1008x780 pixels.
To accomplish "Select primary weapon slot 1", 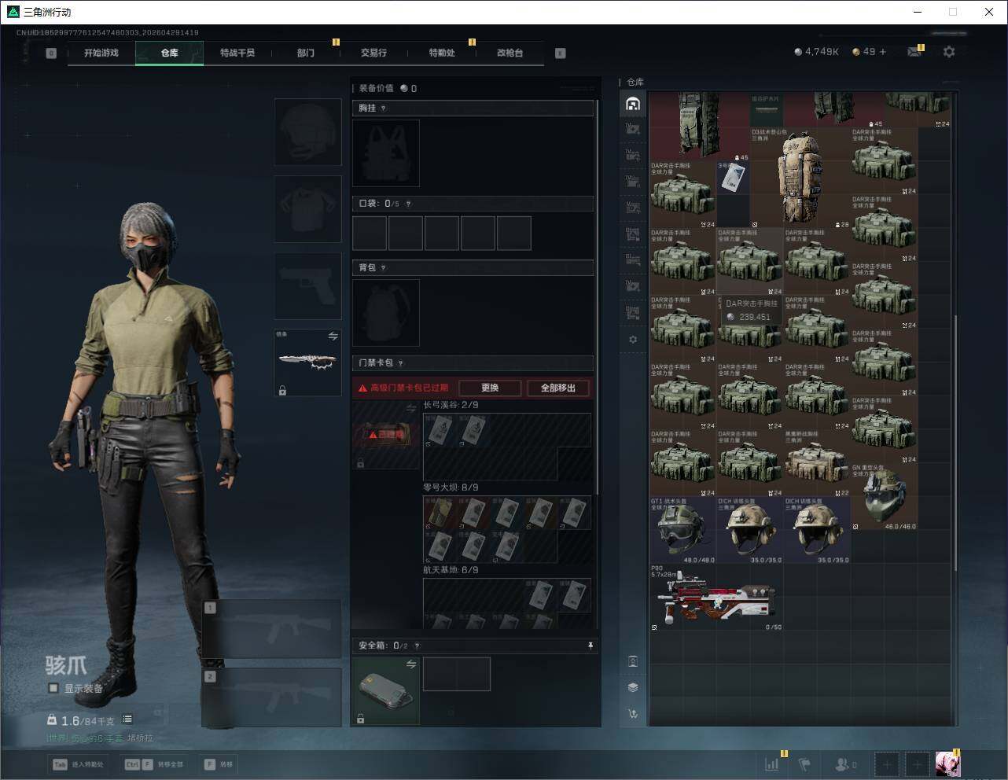I will click(x=272, y=628).
